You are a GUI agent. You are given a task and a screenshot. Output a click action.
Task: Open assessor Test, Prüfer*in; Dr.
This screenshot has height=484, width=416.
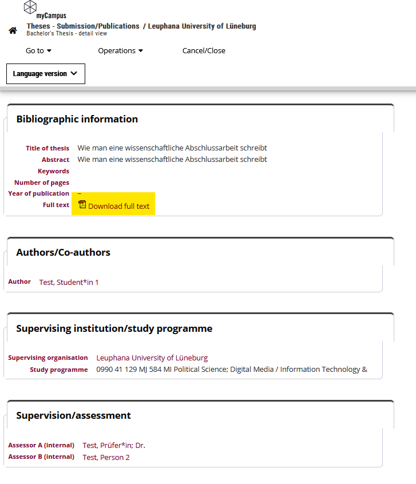click(x=114, y=445)
